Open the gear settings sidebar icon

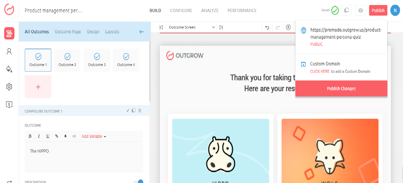(x=9, y=87)
